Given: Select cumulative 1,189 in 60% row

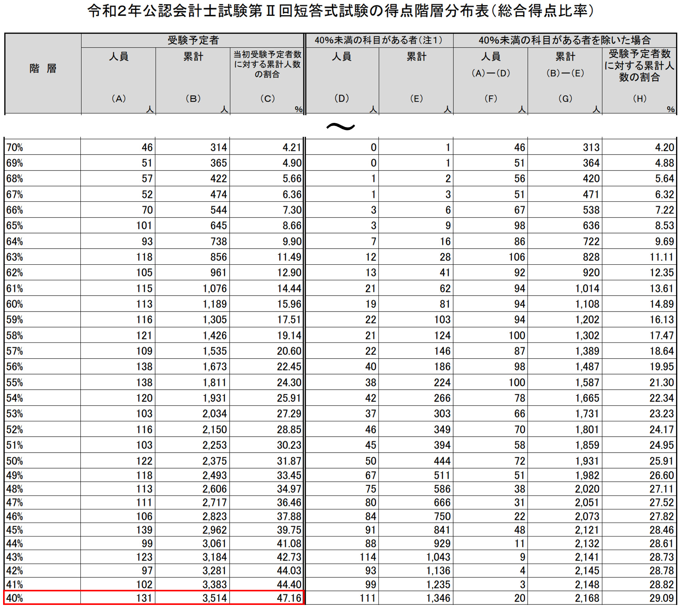Looking at the screenshot, I should tap(215, 304).
